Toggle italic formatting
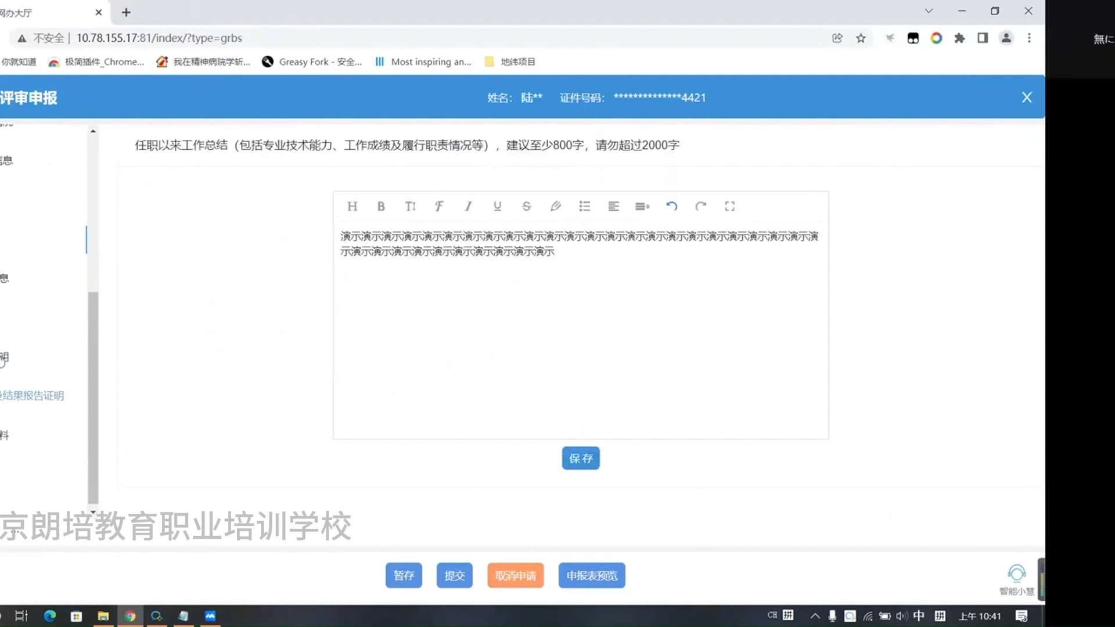 coord(468,206)
